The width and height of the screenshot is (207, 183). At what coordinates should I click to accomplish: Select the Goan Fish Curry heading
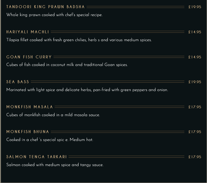pyautogui.click(x=29, y=57)
